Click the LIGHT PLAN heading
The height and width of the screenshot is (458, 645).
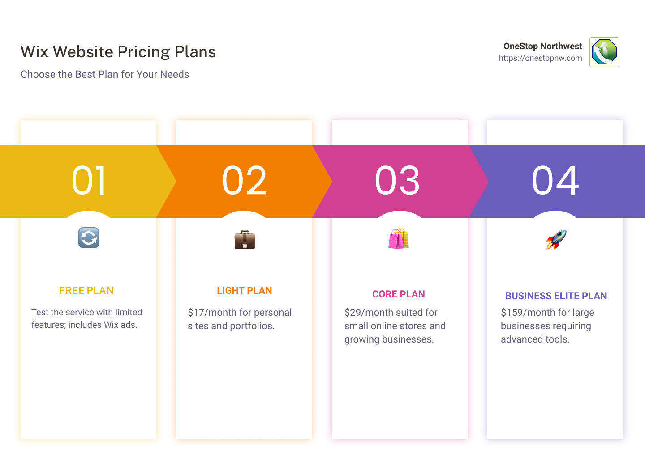245,291
